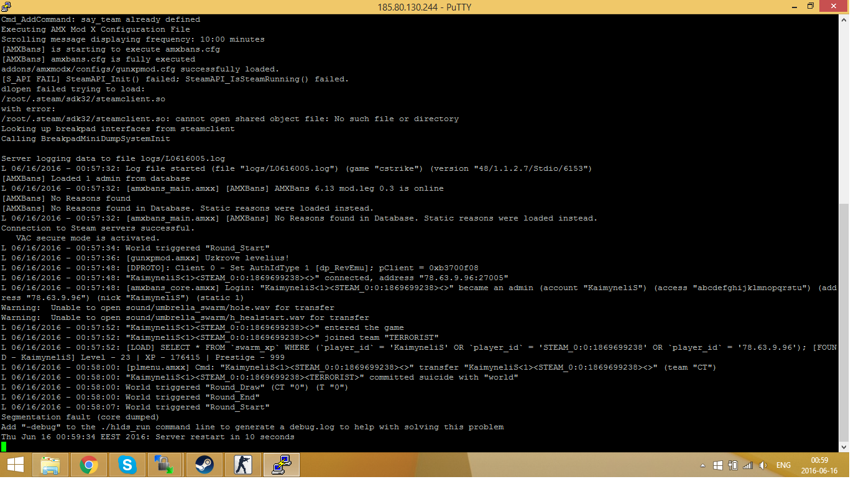861x497 pixels.
Task: Click the "[LOAD] SELECT * FROM `swarm_xp`" line
Action: click(x=419, y=352)
